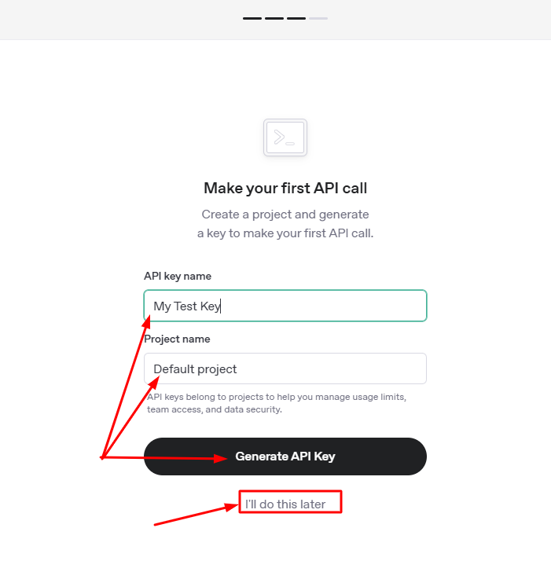This screenshot has height=572, width=551.
Task: Click the API key name input field
Action: [285, 306]
